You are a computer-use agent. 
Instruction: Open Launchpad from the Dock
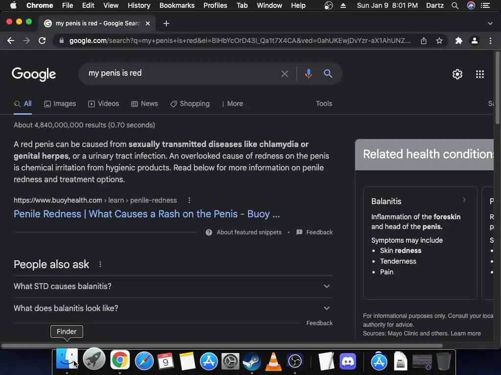[x=94, y=360]
